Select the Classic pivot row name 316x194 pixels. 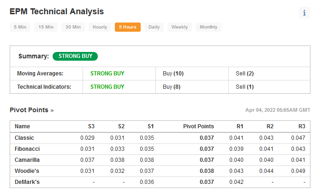24,138
